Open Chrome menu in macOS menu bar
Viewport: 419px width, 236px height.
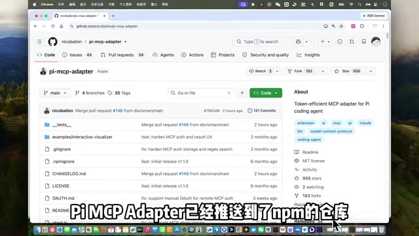click(x=47, y=5)
